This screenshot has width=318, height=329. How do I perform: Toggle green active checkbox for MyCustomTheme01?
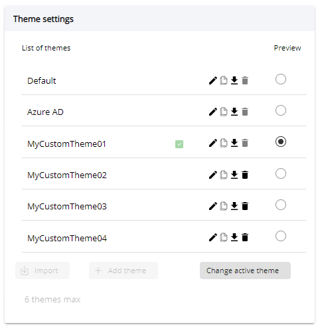click(x=179, y=144)
